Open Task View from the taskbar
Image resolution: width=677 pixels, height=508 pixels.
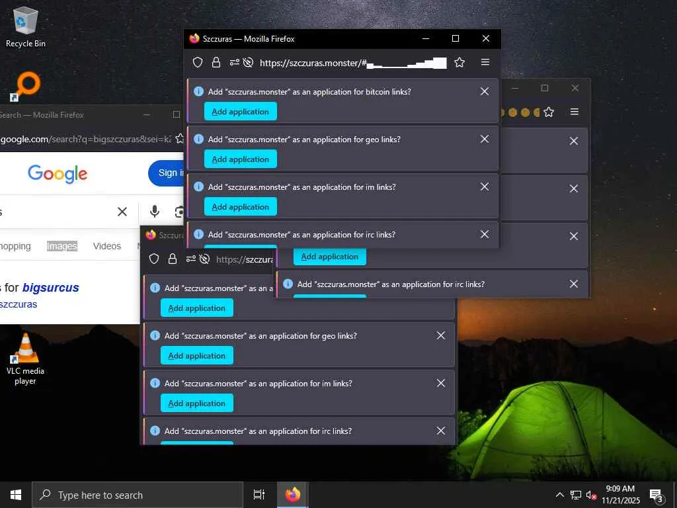[x=259, y=495]
